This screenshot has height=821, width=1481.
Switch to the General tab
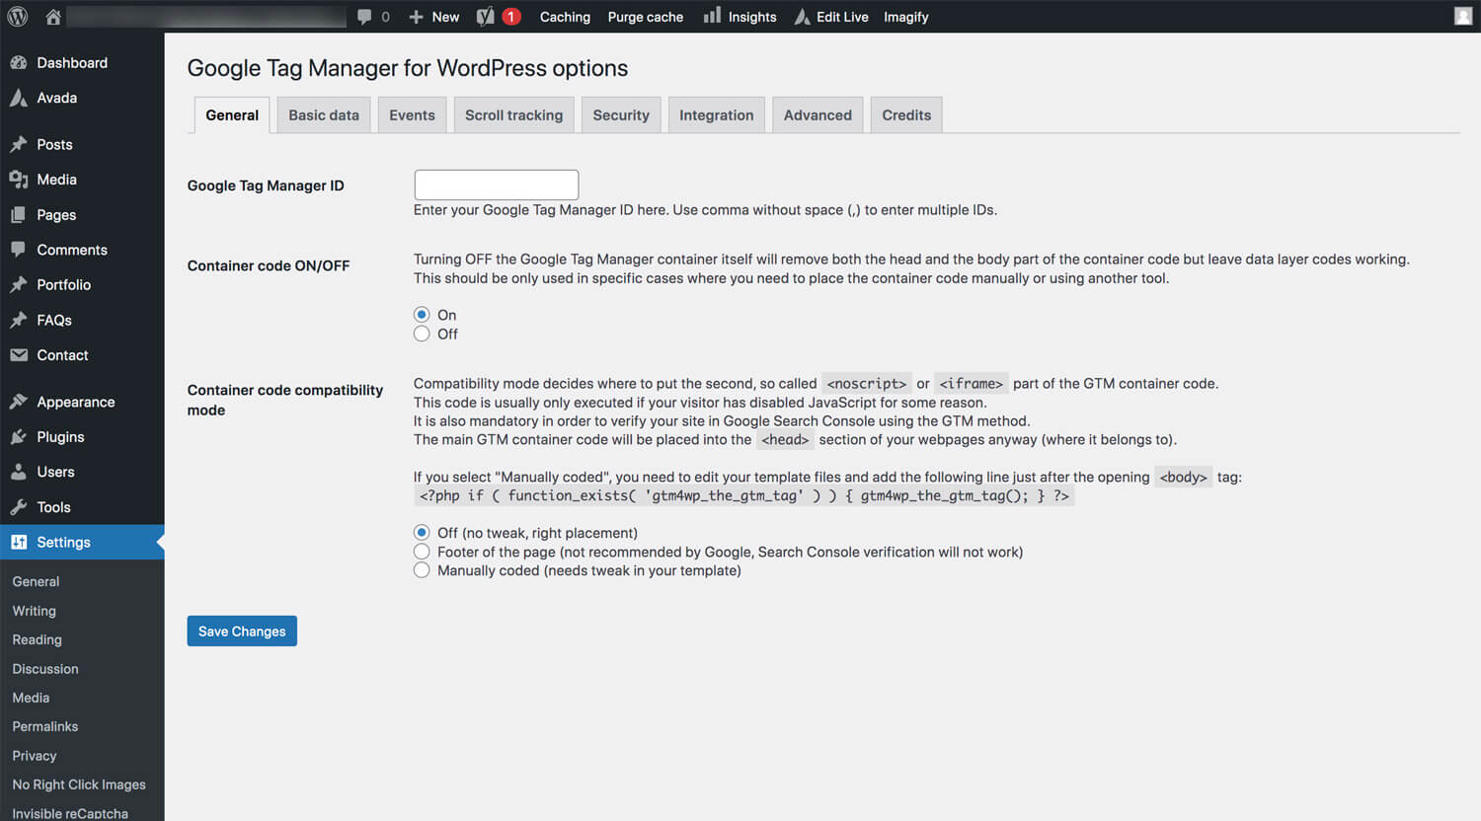232,115
